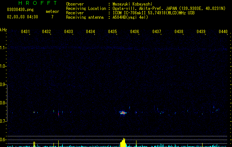This screenshot has height=147, width=232.
Task: Click the 0431 time axis marker
Action: [x=25, y=32]
